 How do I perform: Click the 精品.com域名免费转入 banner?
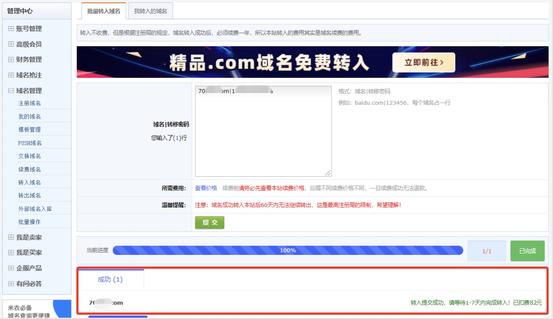[x=312, y=62]
